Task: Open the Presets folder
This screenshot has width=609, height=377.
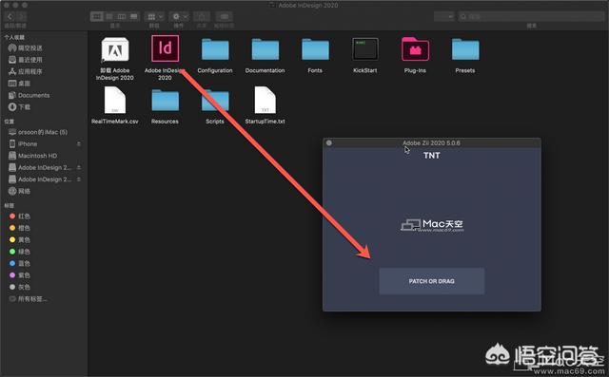Action: [x=465, y=49]
